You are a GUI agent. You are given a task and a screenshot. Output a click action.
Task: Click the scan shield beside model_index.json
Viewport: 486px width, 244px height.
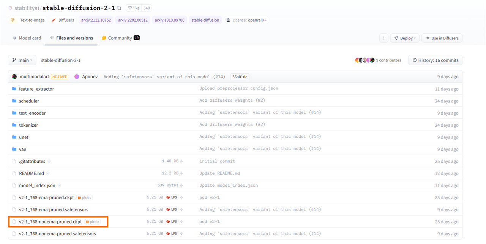pyautogui.click(x=59, y=186)
